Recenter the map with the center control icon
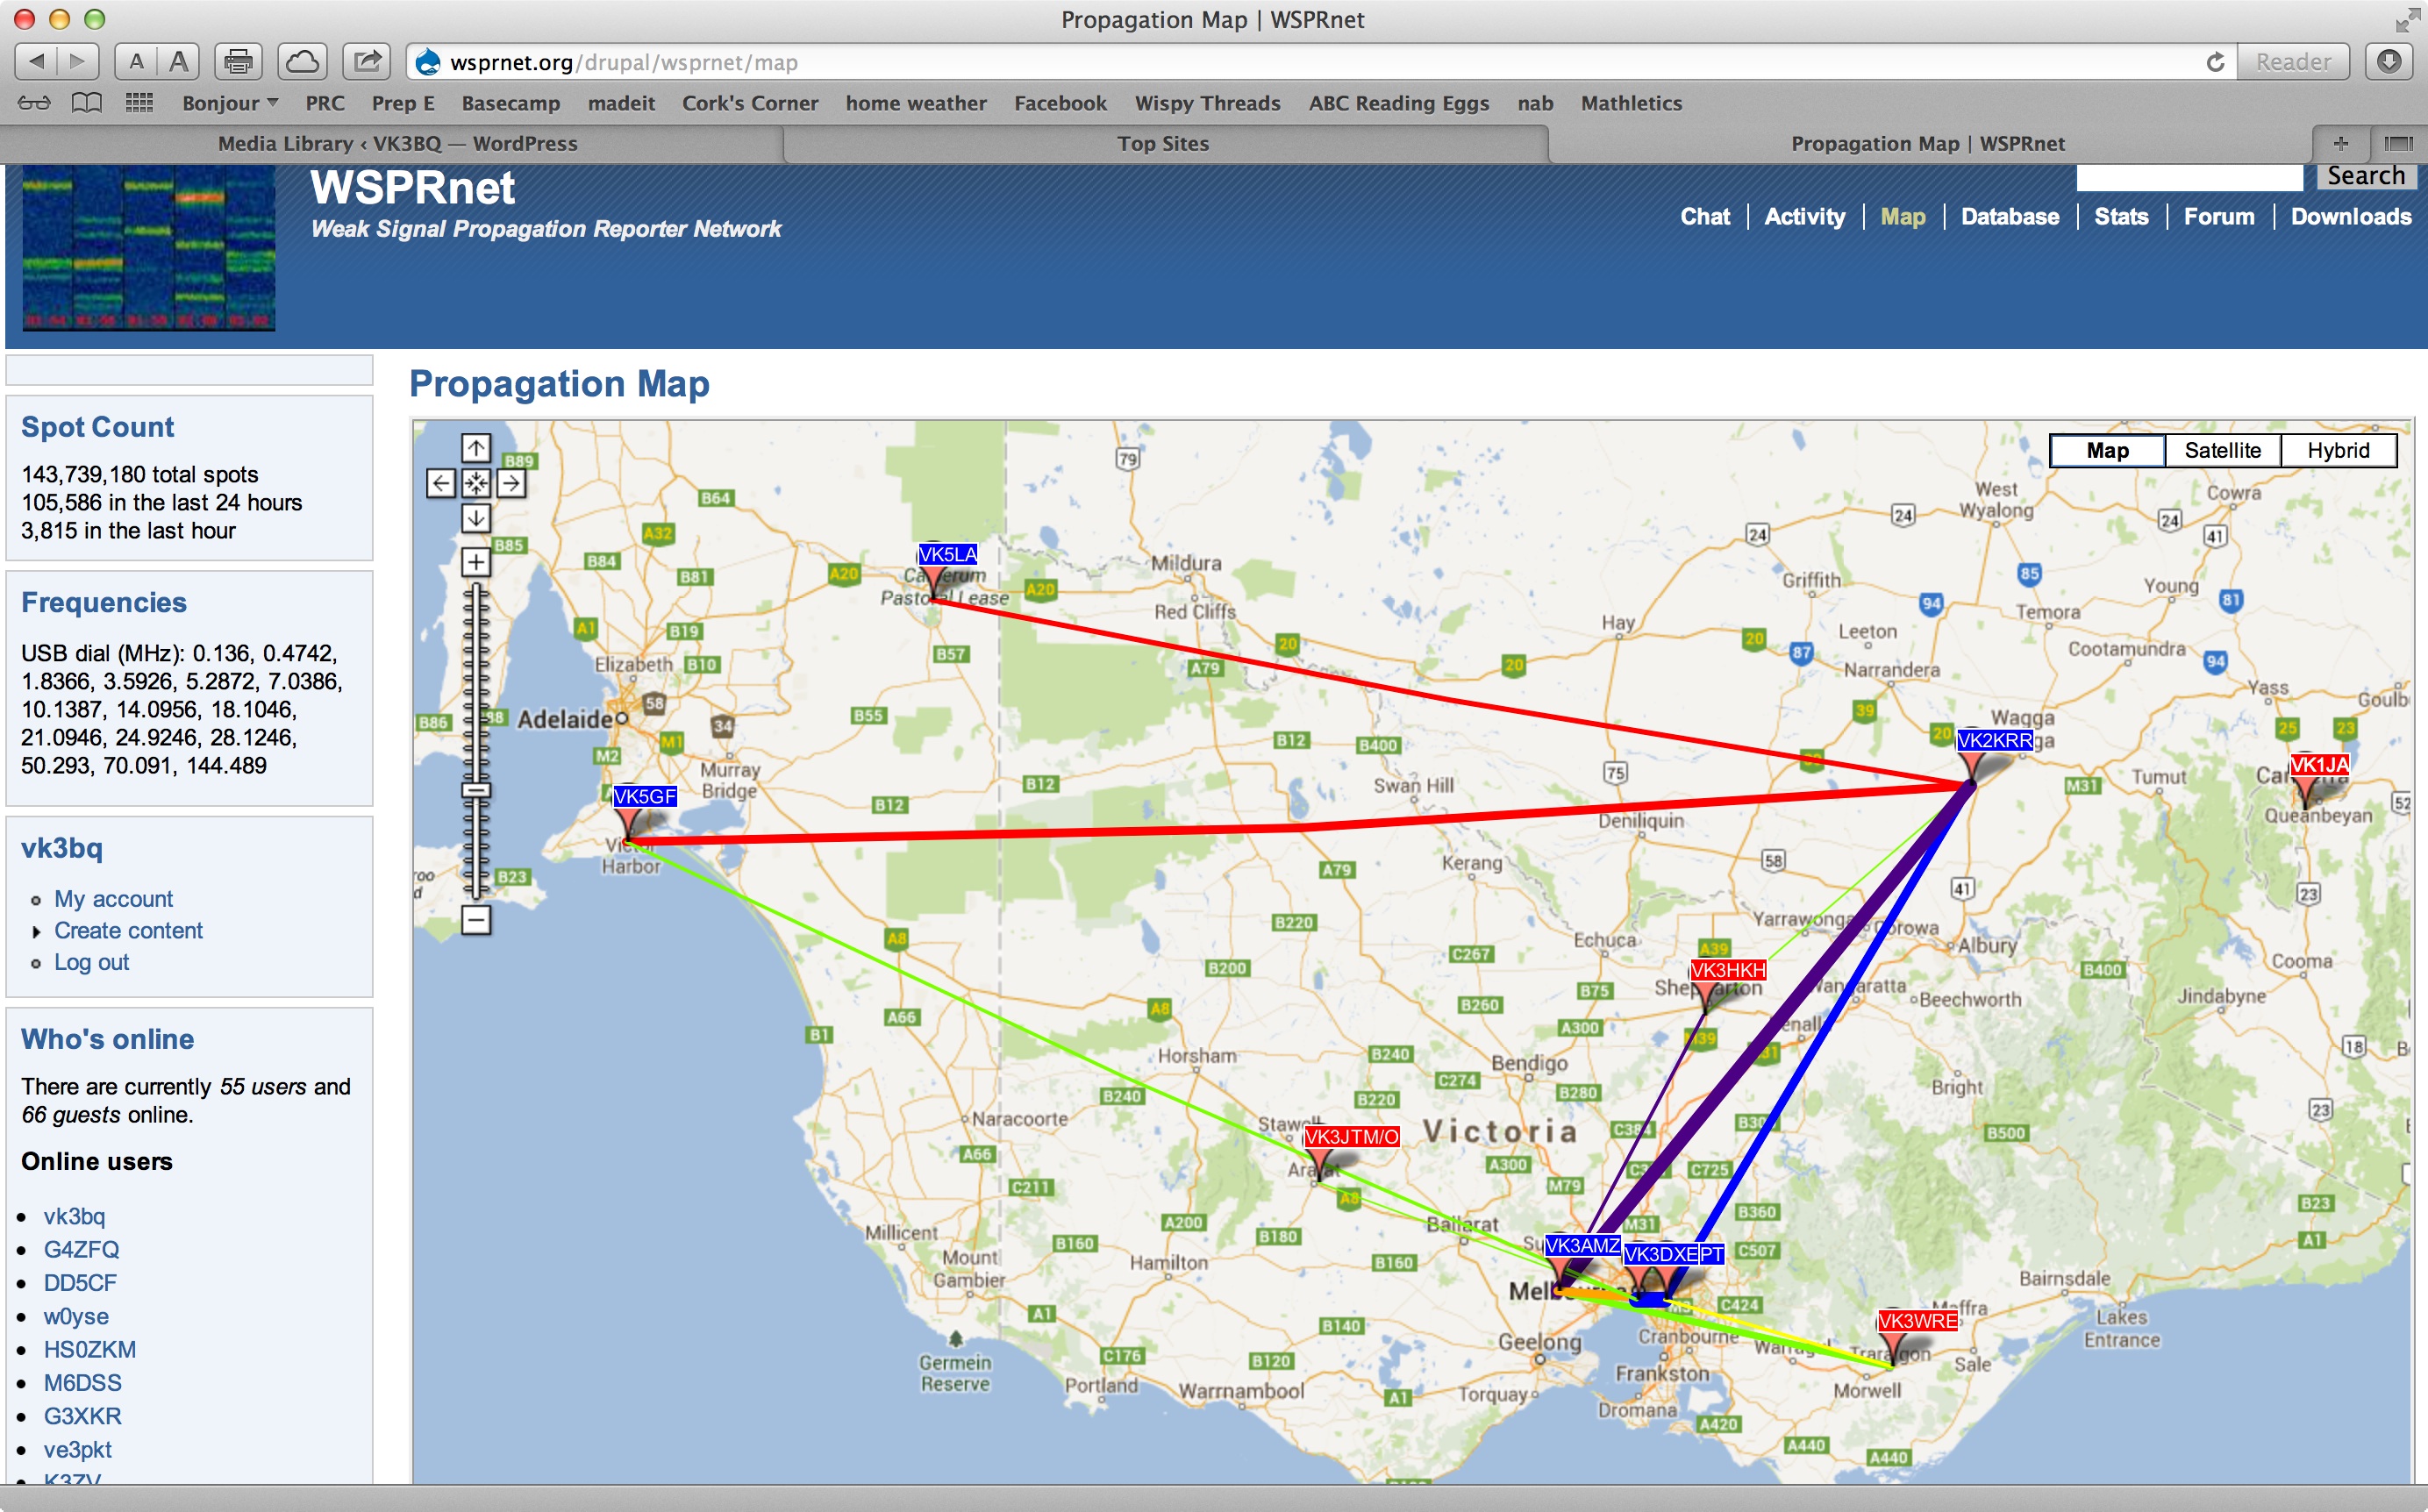The height and width of the screenshot is (1512, 2428). coord(476,484)
